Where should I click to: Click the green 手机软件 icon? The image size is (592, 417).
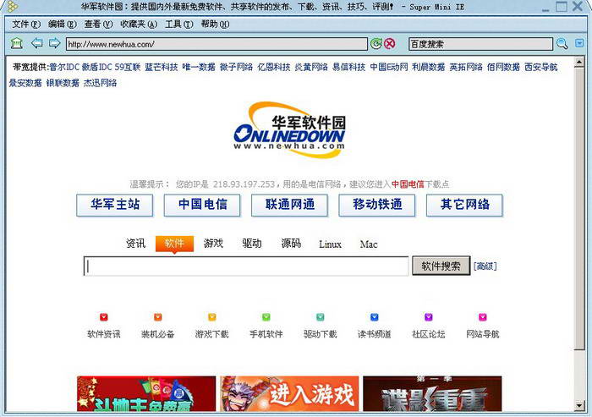(266, 317)
